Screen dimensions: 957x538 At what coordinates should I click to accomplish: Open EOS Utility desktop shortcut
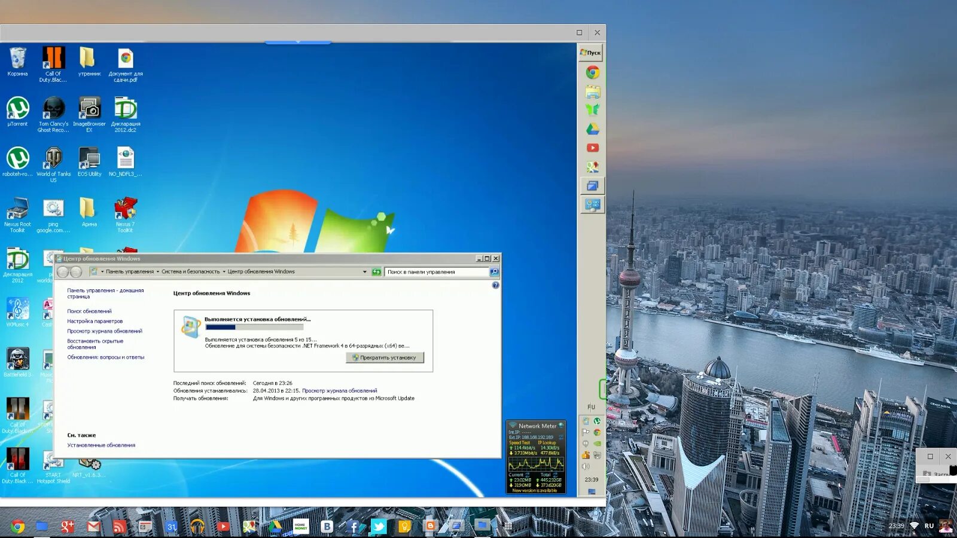tap(89, 162)
